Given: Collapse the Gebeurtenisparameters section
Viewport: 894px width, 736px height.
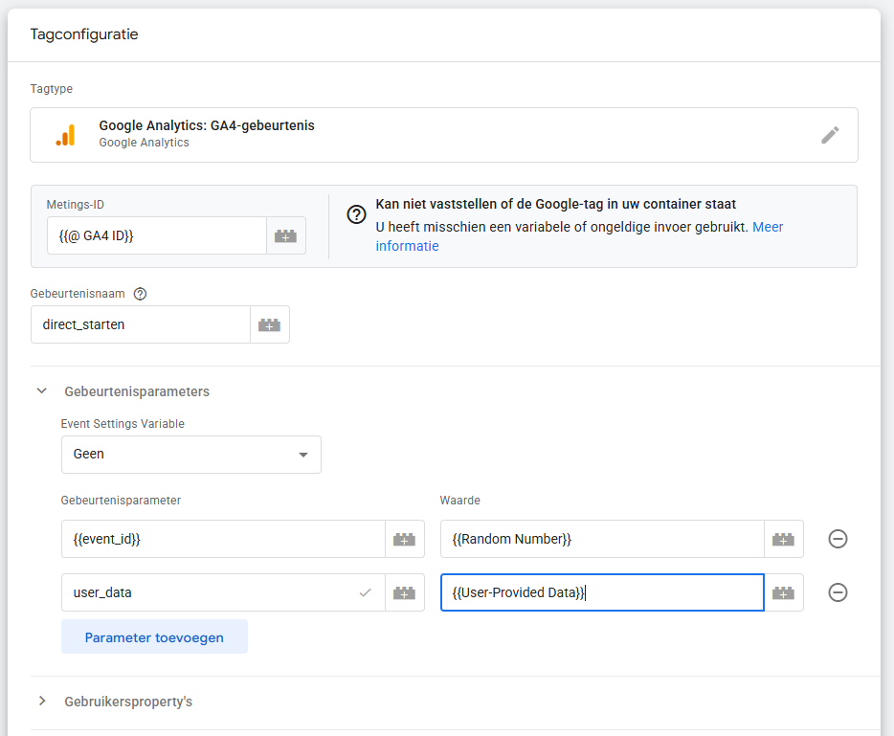Looking at the screenshot, I should tap(41, 391).
